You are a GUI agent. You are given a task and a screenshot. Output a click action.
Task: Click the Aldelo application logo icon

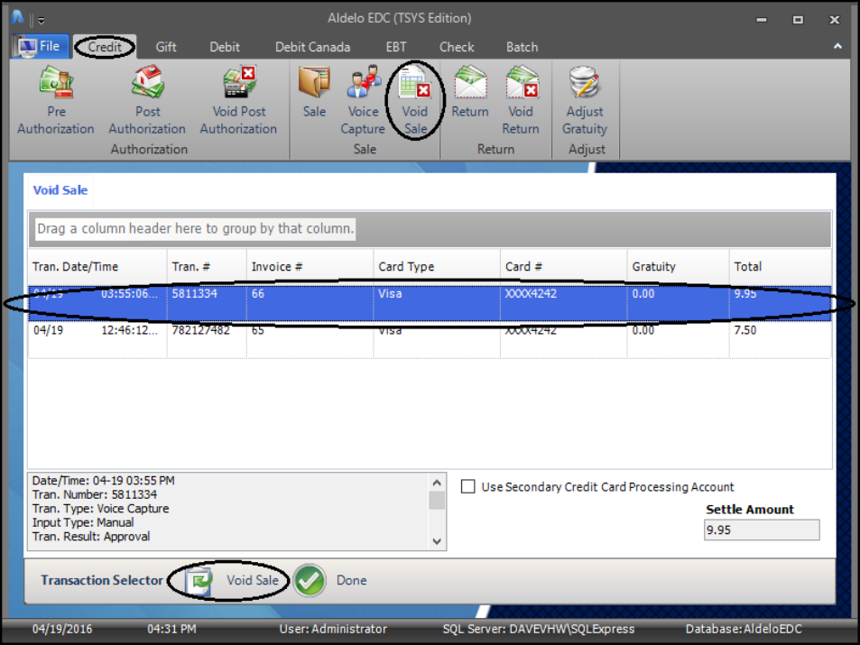pos(17,18)
